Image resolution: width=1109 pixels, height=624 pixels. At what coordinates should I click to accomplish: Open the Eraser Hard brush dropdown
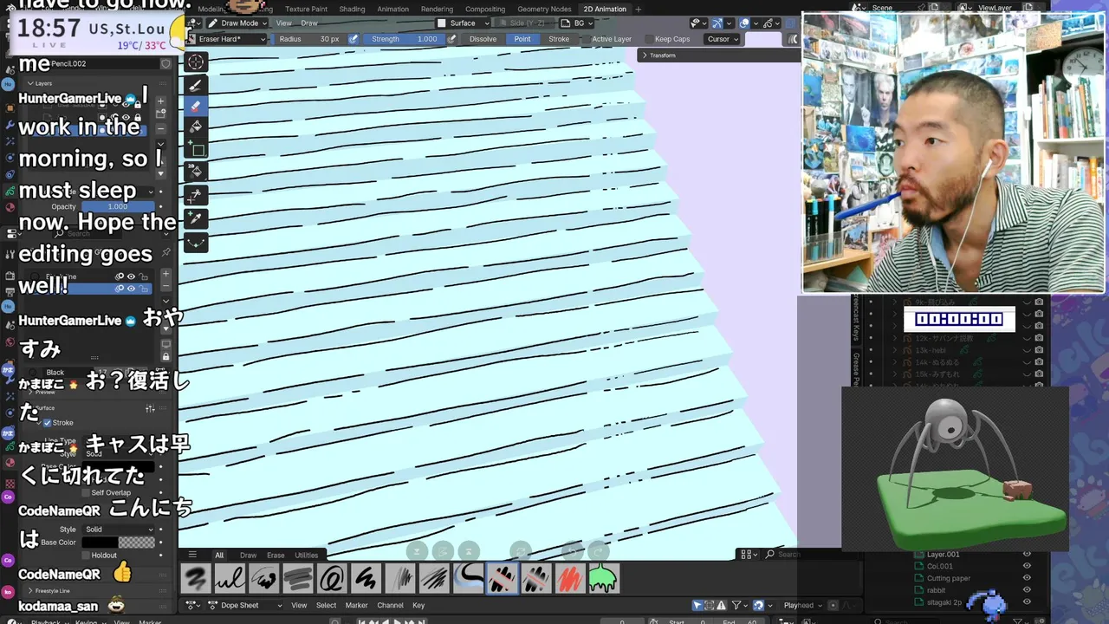(227, 39)
